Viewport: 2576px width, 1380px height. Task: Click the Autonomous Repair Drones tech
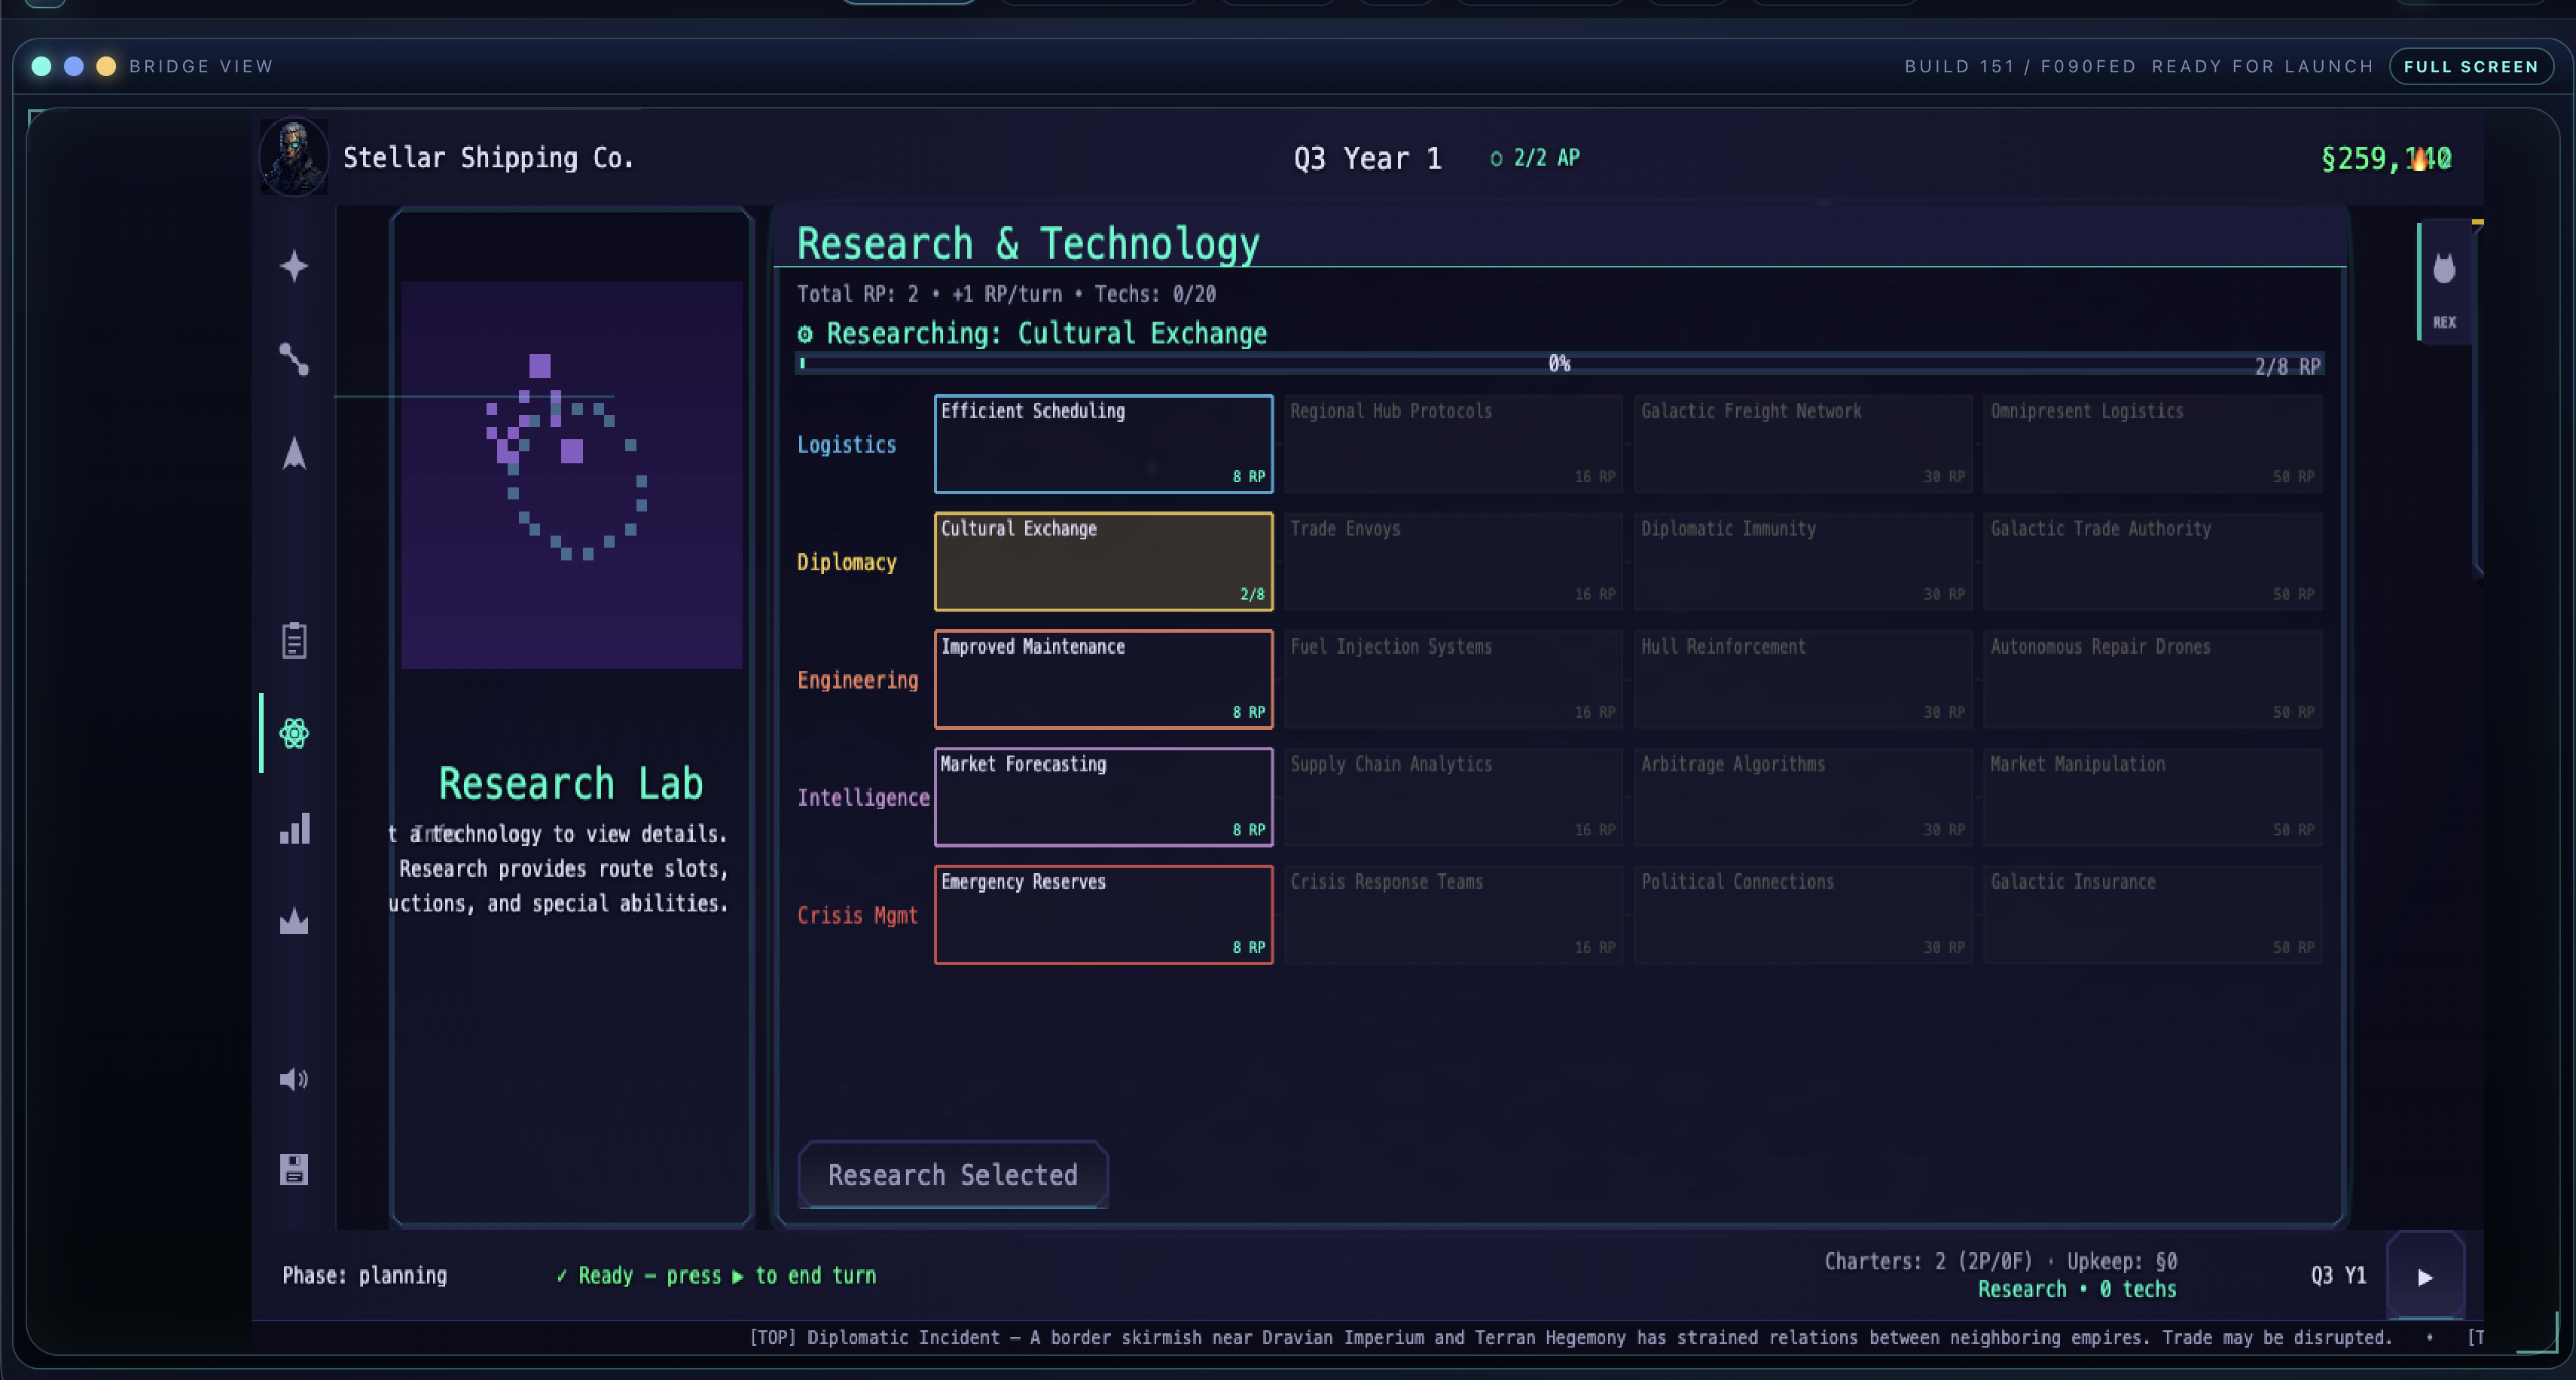[2152, 679]
